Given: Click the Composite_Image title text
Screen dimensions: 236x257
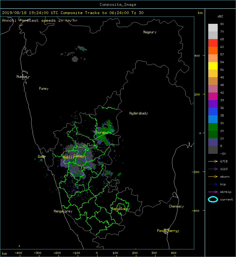Looking at the screenshot, I should click(118, 5).
